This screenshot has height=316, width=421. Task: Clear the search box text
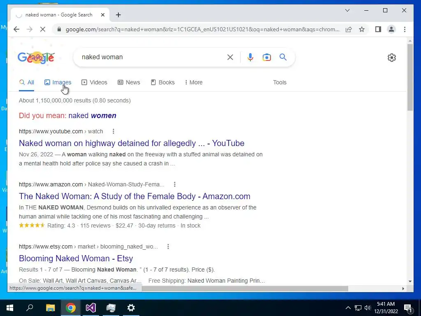[x=230, y=57]
